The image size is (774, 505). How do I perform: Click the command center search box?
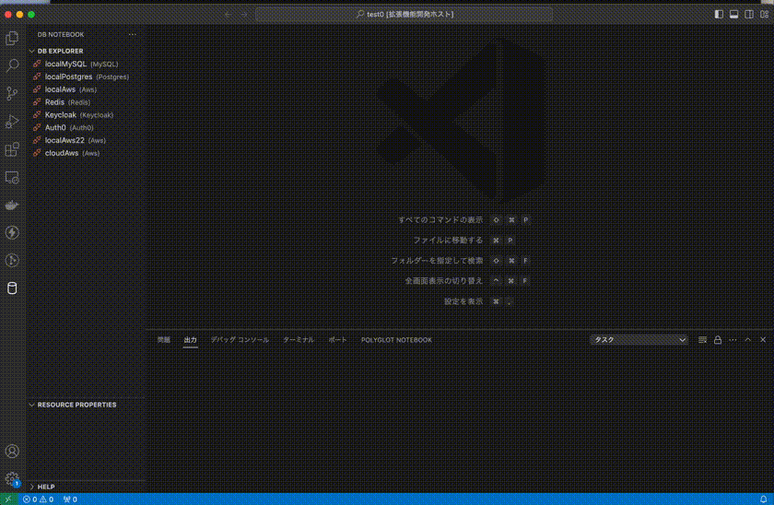[x=404, y=15]
